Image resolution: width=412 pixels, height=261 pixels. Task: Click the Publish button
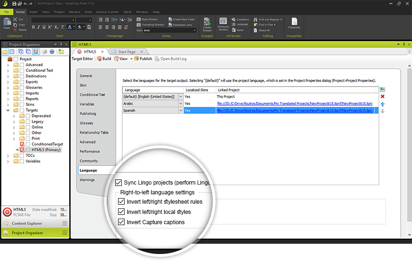coord(143,59)
